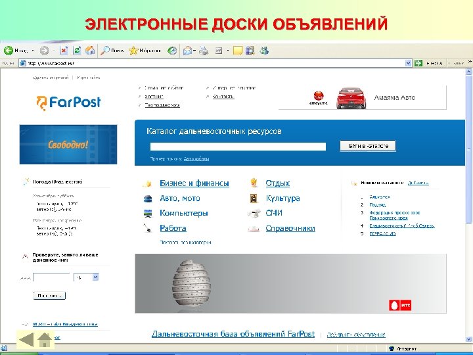This screenshot has height=355, width=473.
Task: Refresh the page with the green arrows icon
Action: (x=77, y=51)
